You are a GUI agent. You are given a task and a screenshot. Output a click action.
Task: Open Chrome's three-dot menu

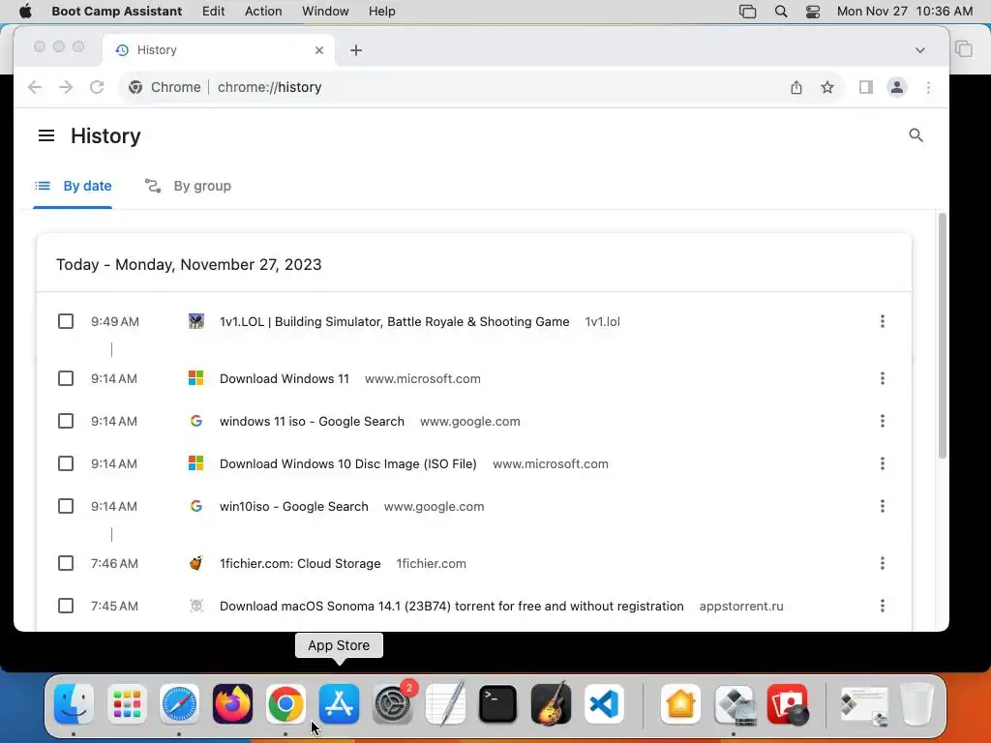[928, 87]
